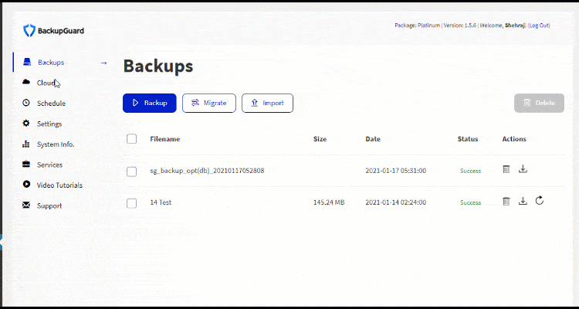Click the Date column header
This screenshot has height=309, width=579.
pos(373,139)
